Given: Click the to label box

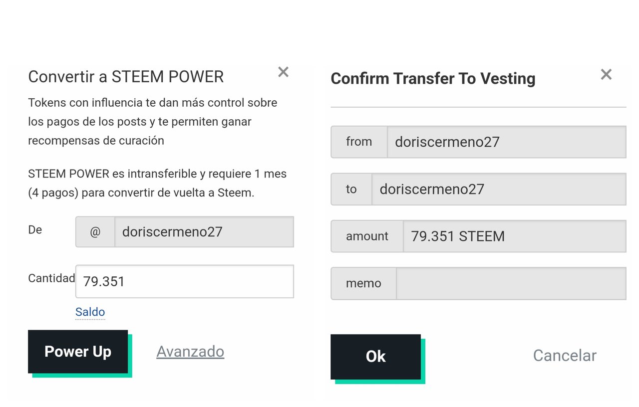Looking at the screenshot, I should coord(351,189).
